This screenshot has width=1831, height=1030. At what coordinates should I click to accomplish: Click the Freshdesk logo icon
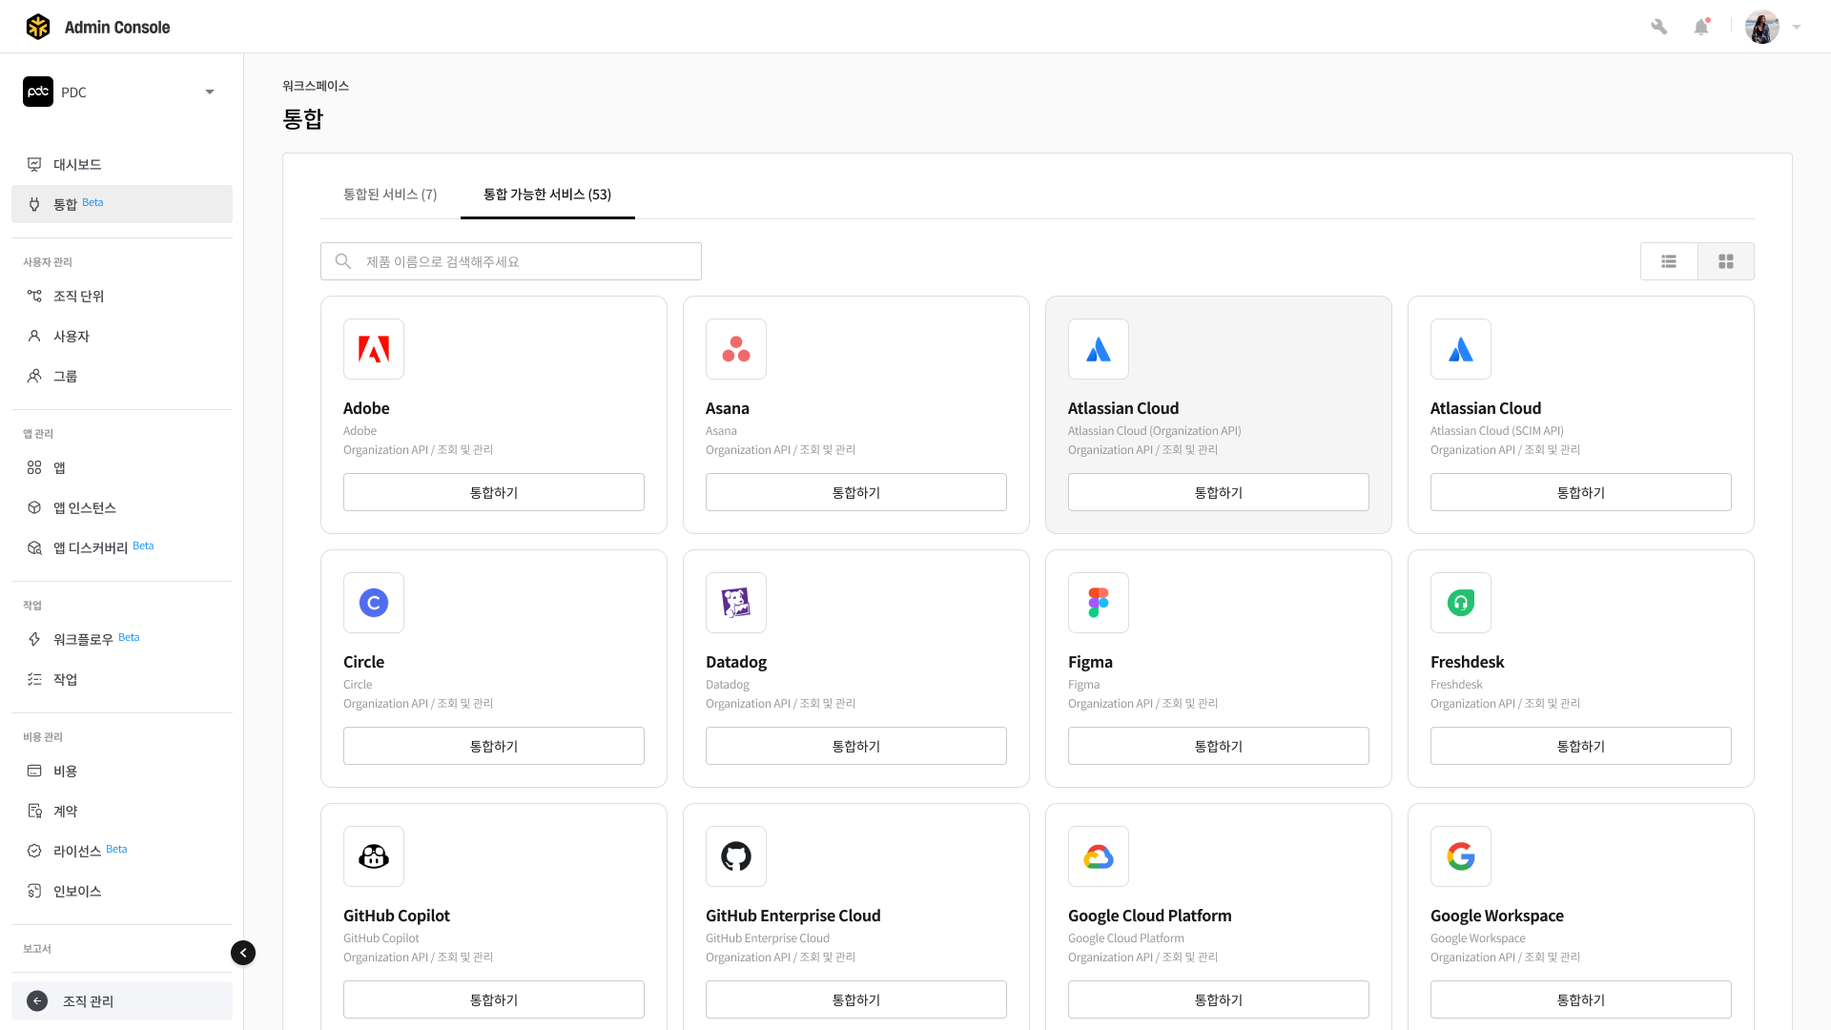click(x=1461, y=603)
